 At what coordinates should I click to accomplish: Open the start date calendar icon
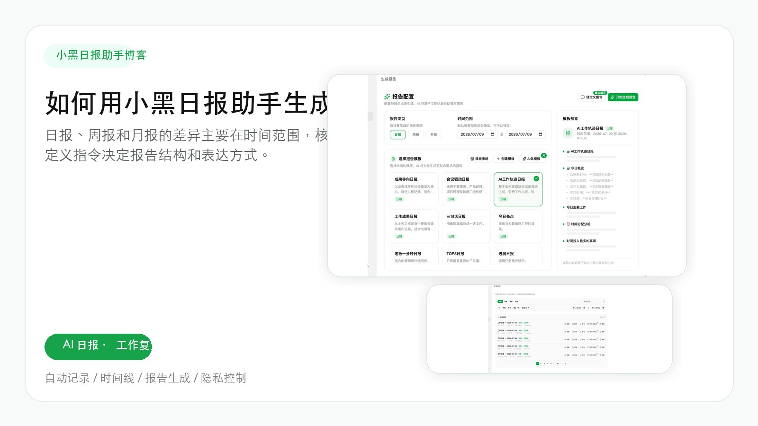pyautogui.click(x=492, y=134)
